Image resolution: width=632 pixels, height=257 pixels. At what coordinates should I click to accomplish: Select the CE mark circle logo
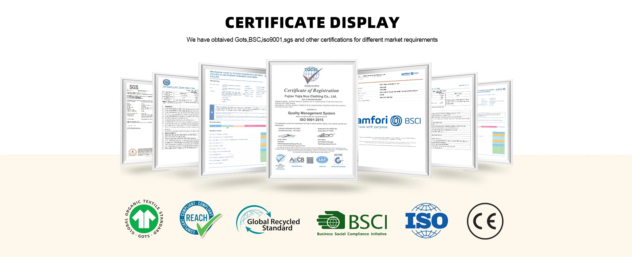point(485,221)
